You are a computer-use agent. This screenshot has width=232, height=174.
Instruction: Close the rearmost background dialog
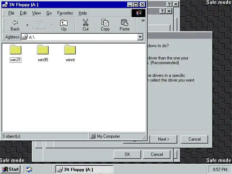(176, 4)
